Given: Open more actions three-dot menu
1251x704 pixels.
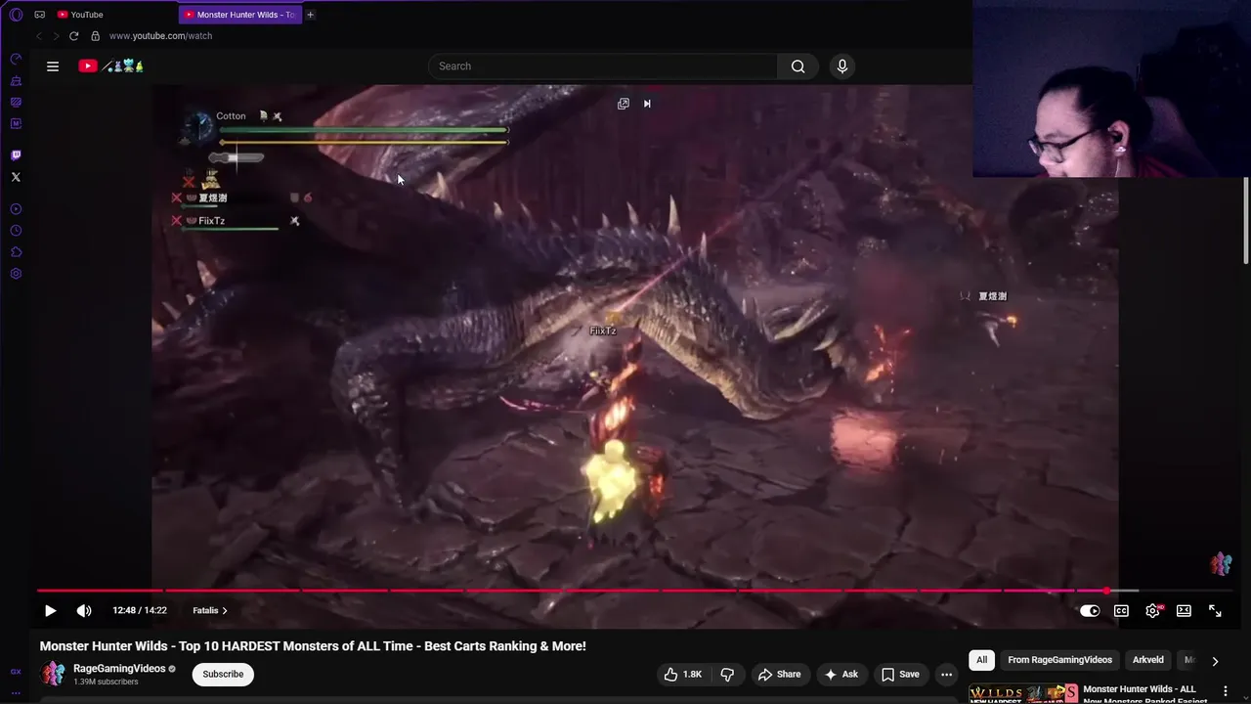Looking at the screenshot, I should pos(946,674).
